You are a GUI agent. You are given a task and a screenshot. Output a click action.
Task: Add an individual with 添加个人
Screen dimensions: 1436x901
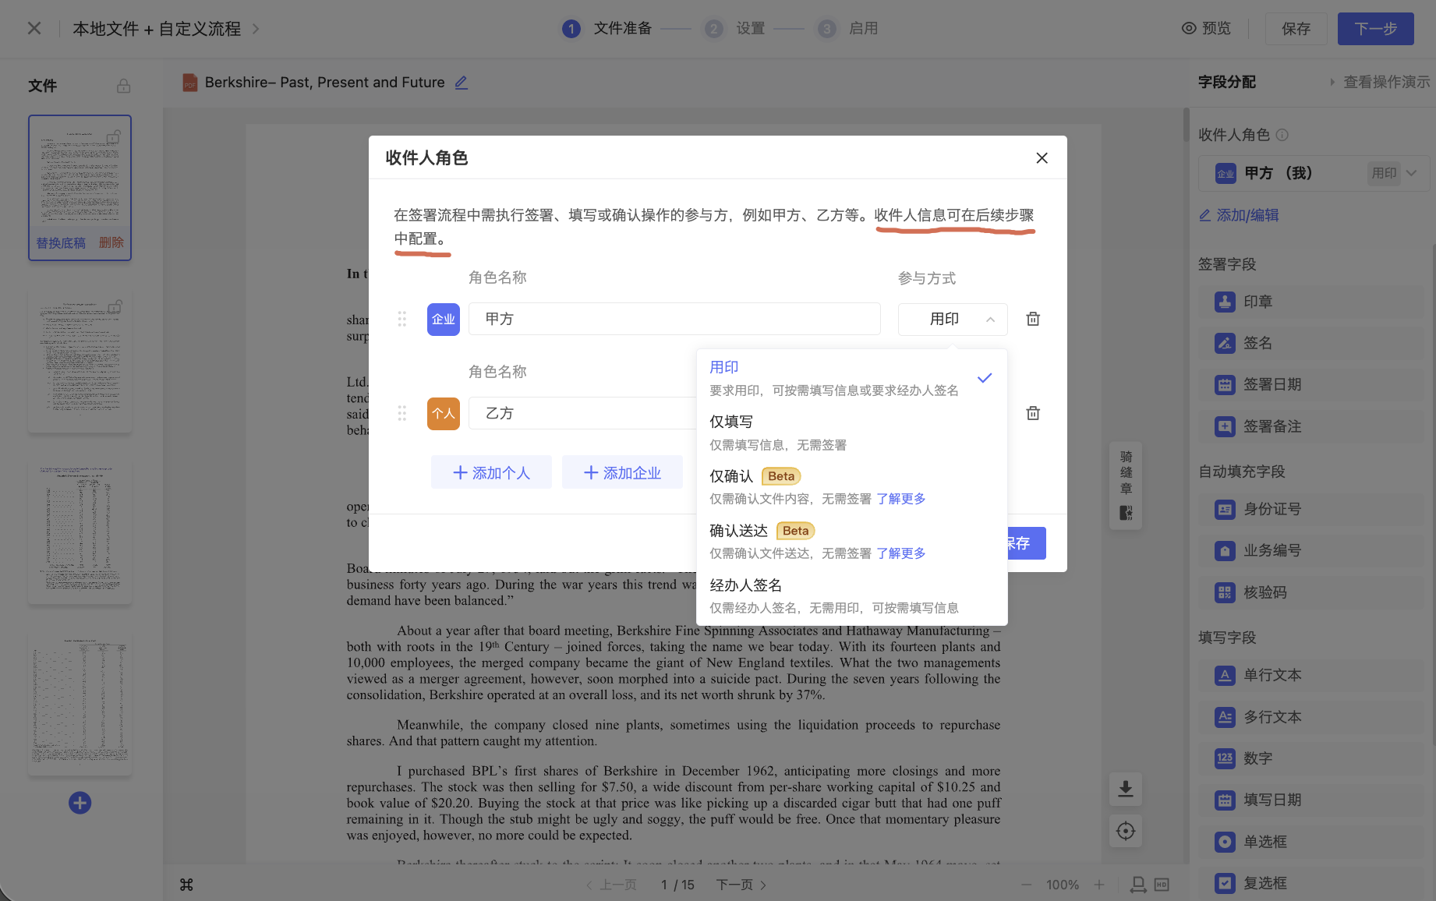pos(491,472)
